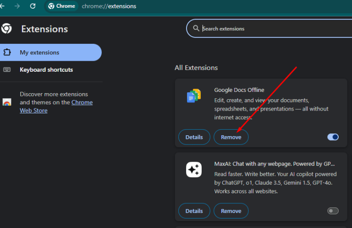Reload the extensions page
352x228 pixels.
[33, 6]
